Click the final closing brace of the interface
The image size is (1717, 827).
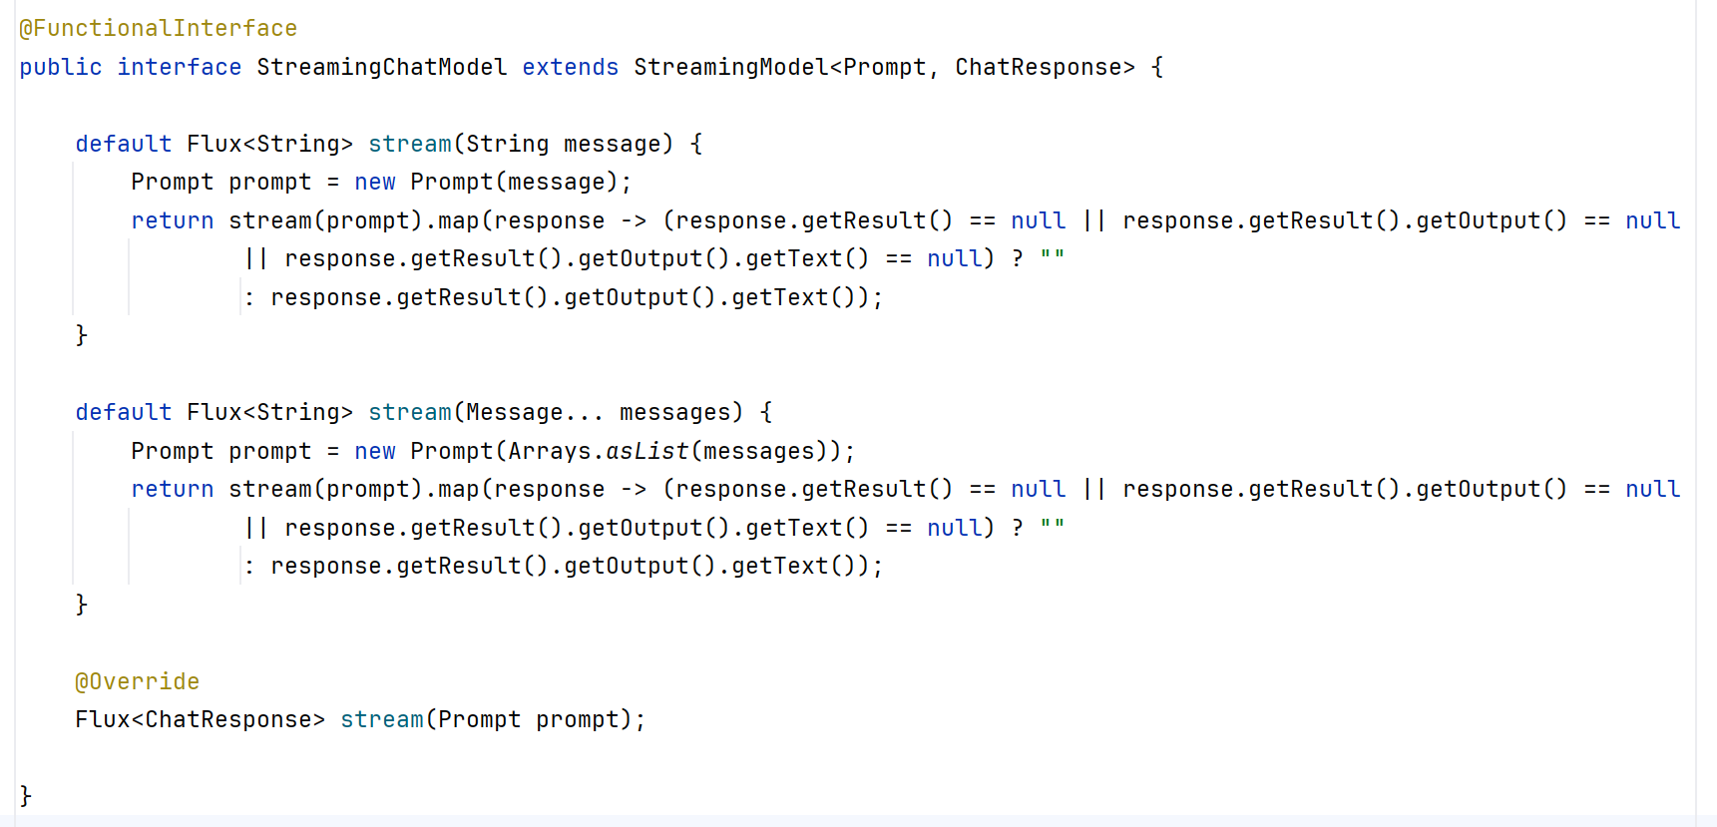pos(26,796)
